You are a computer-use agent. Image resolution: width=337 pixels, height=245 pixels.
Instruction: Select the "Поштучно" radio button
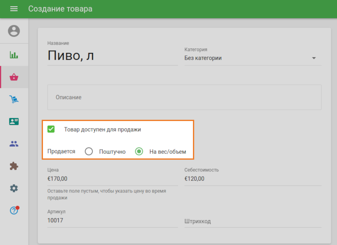pyautogui.click(x=88, y=151)
